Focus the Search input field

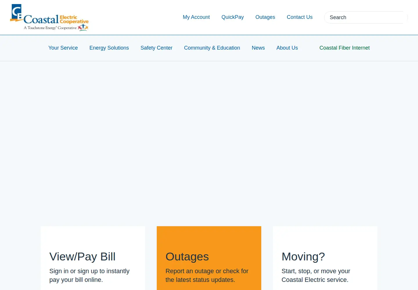click(x=366, y=17)
